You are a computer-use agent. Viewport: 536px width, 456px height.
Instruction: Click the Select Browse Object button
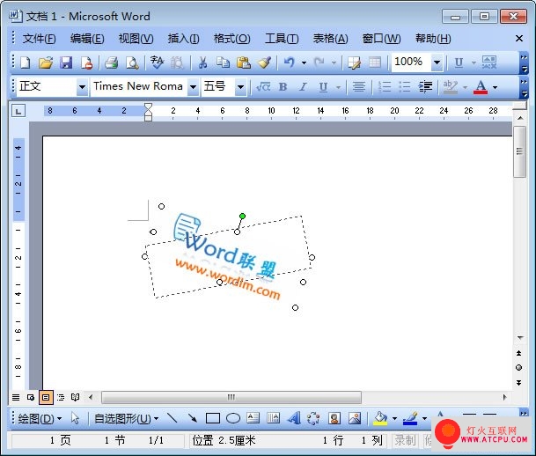(519, 368)
